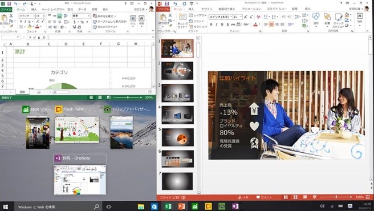Click the New Slide button in PowerPoint
This screenshot has width=374, height=211.
[182, 21]
